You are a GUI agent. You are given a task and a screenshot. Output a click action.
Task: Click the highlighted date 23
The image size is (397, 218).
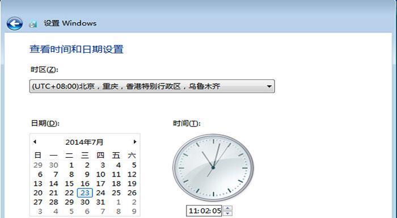click(x=85, y=193)
